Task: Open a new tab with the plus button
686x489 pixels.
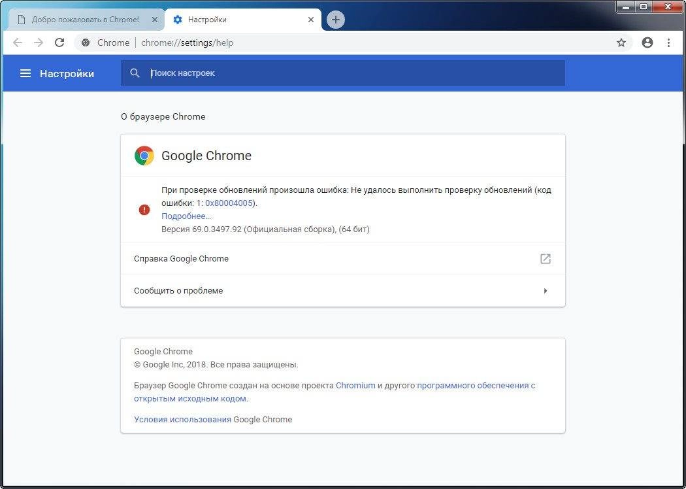Action: tap(336, 20)
